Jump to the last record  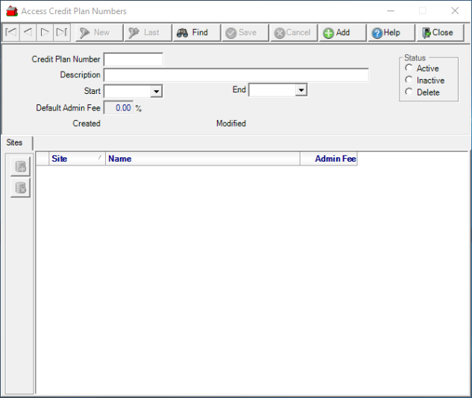[x=62, y=33]
